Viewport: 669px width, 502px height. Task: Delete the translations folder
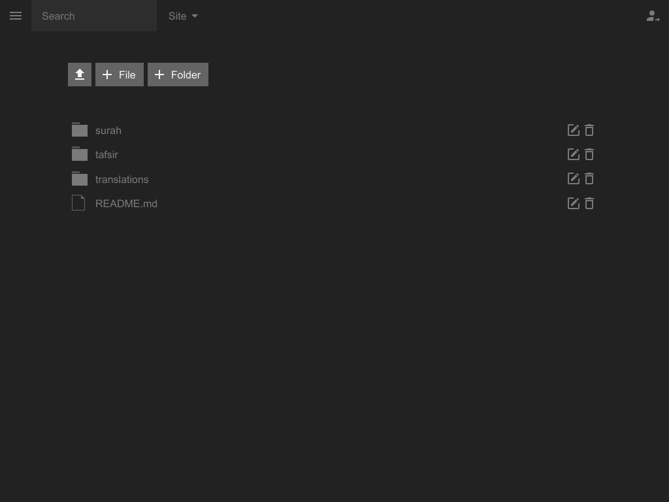click(589, 178)
